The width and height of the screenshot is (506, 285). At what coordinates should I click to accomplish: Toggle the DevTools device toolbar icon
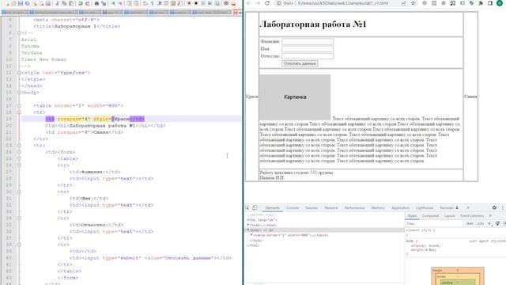pyautogui.click(x=255, y=207)
